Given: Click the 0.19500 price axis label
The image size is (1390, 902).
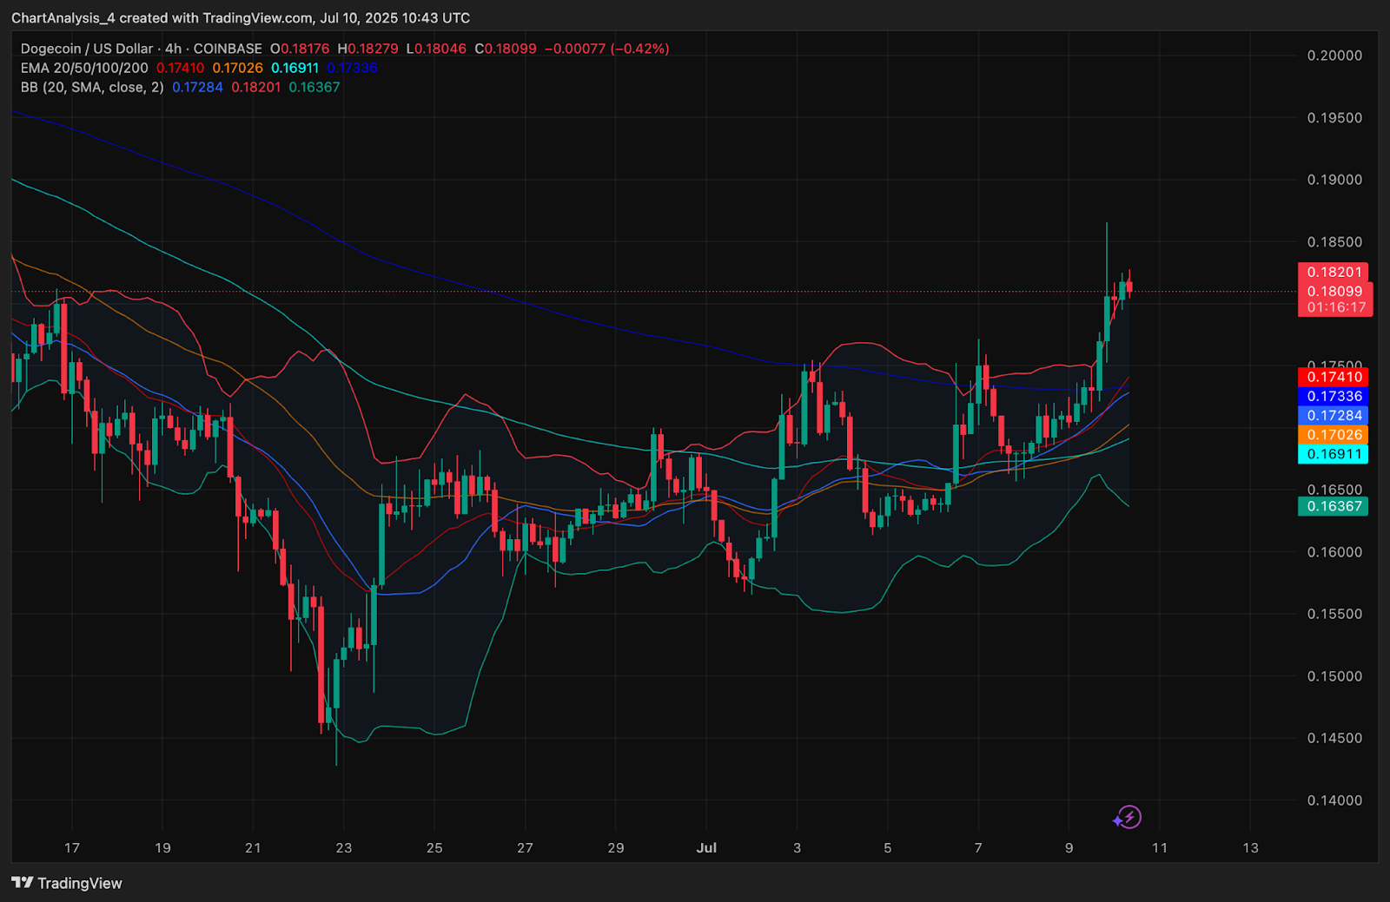Looking at the screenshot, I should [x=1334, y=117].
